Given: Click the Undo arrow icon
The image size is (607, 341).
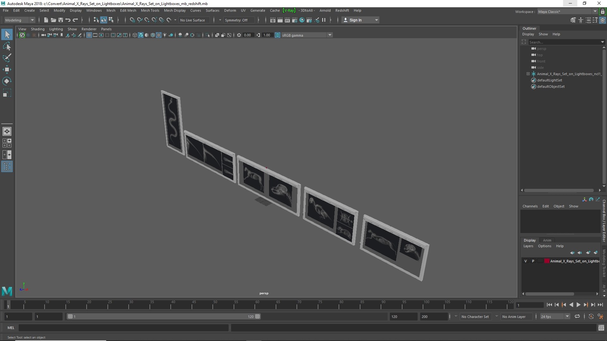Looking at the screenshot, I should (68, 20).
